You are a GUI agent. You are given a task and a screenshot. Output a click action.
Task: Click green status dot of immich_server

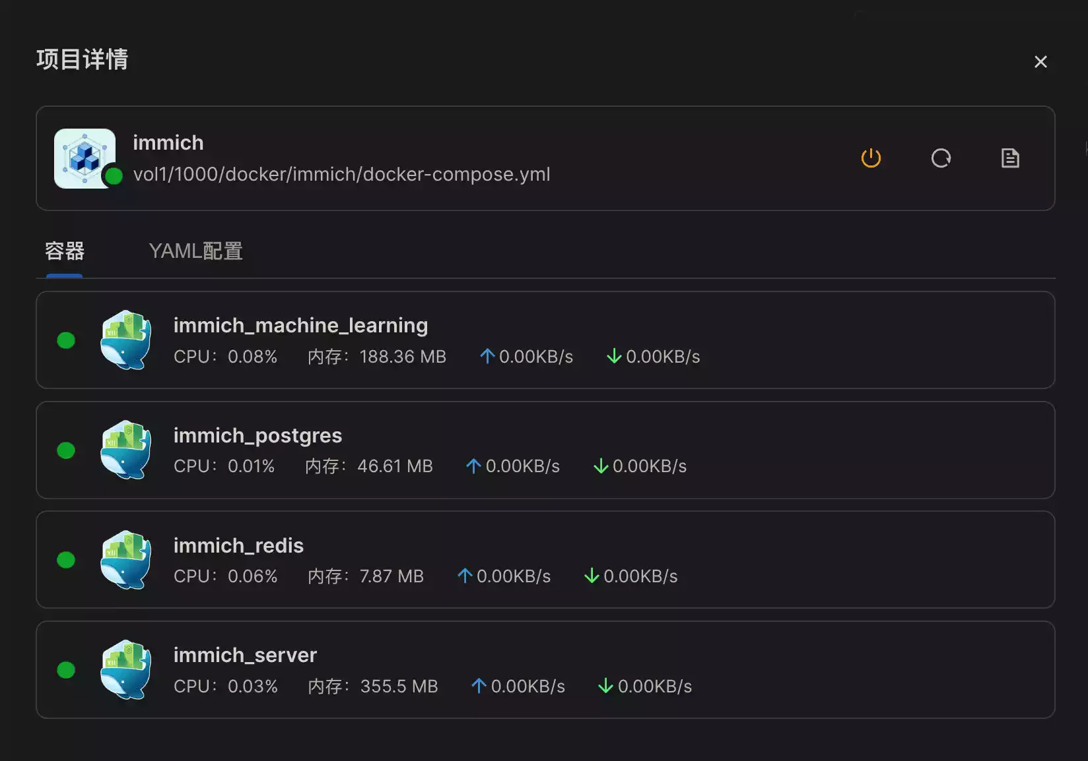(66, 670)
